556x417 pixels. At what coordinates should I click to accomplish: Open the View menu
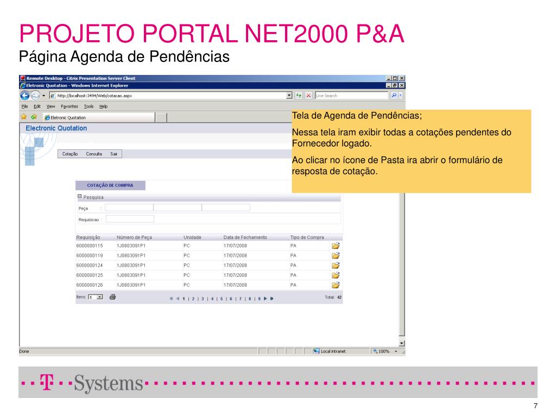(50, 106)
